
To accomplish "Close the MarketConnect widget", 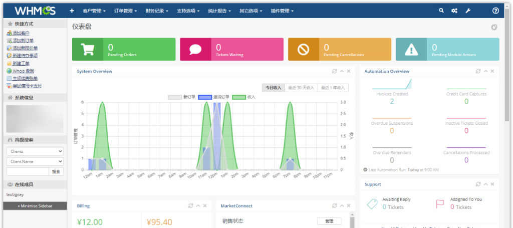I will 349,206.
